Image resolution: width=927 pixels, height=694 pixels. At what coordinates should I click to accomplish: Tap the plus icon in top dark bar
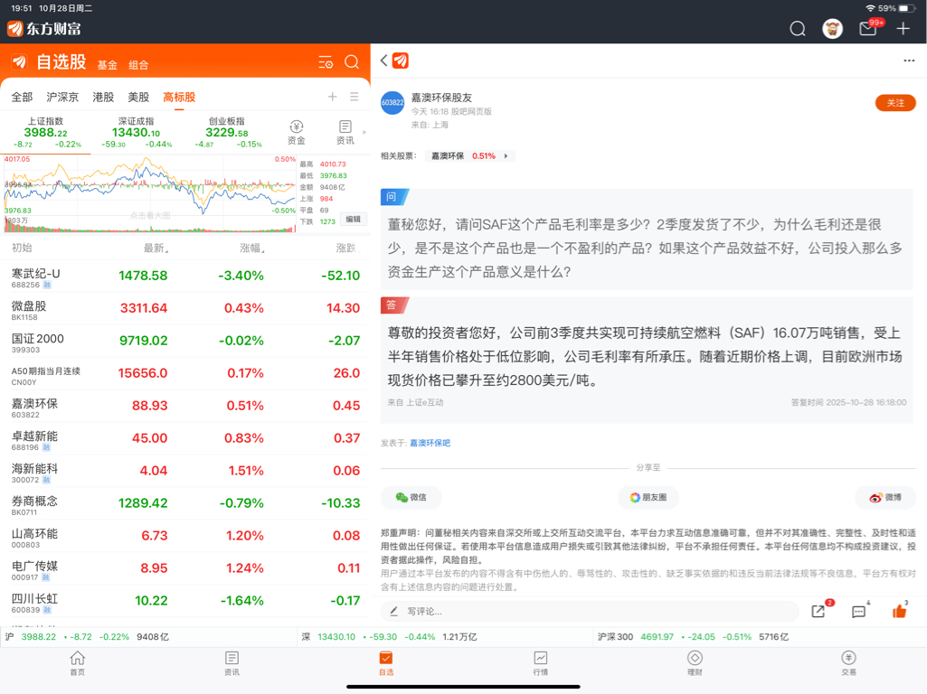pos(903,29)
